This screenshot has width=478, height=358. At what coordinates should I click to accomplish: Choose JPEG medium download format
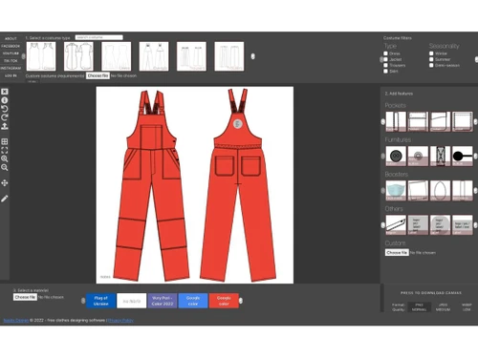click(x=443, y=307)
